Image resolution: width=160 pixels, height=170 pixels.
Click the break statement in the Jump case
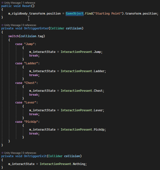click(34, 56)
